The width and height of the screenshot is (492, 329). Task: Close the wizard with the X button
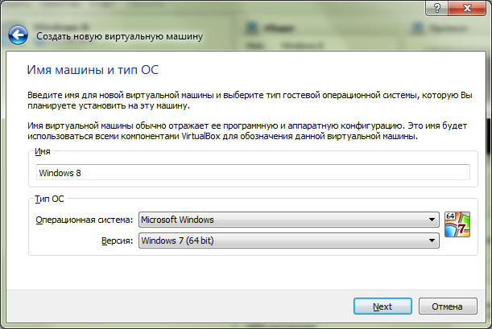point(467,7)
